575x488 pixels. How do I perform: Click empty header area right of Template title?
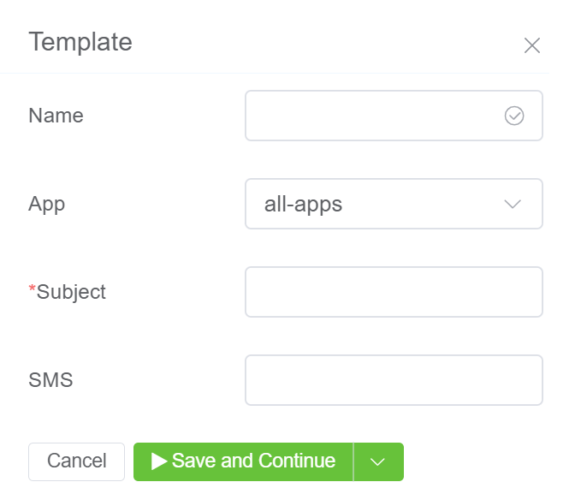click(325, 42)
